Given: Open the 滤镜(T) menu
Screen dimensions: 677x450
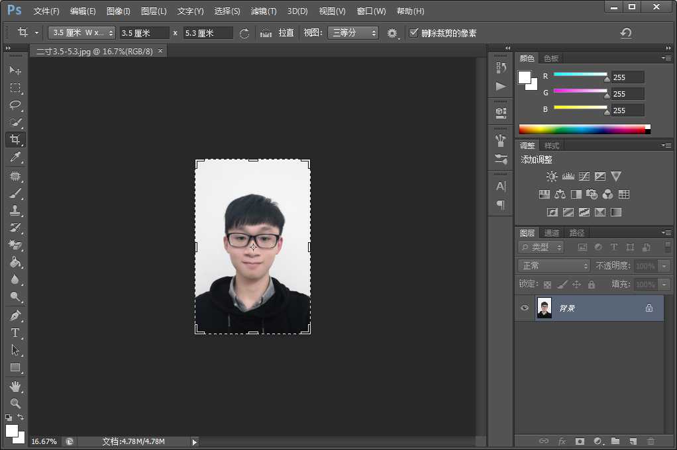Looking at the screenshot, I should point(264,11).
